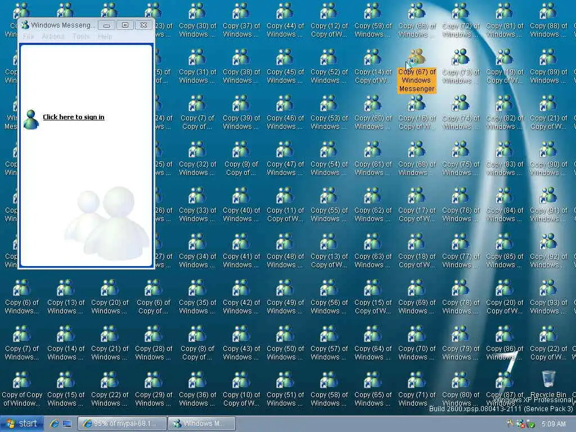The height and width of the screenshot is (432, 576).
Task: Select the Copy (59) of Windows shortcut
Action: click(373, 20)
